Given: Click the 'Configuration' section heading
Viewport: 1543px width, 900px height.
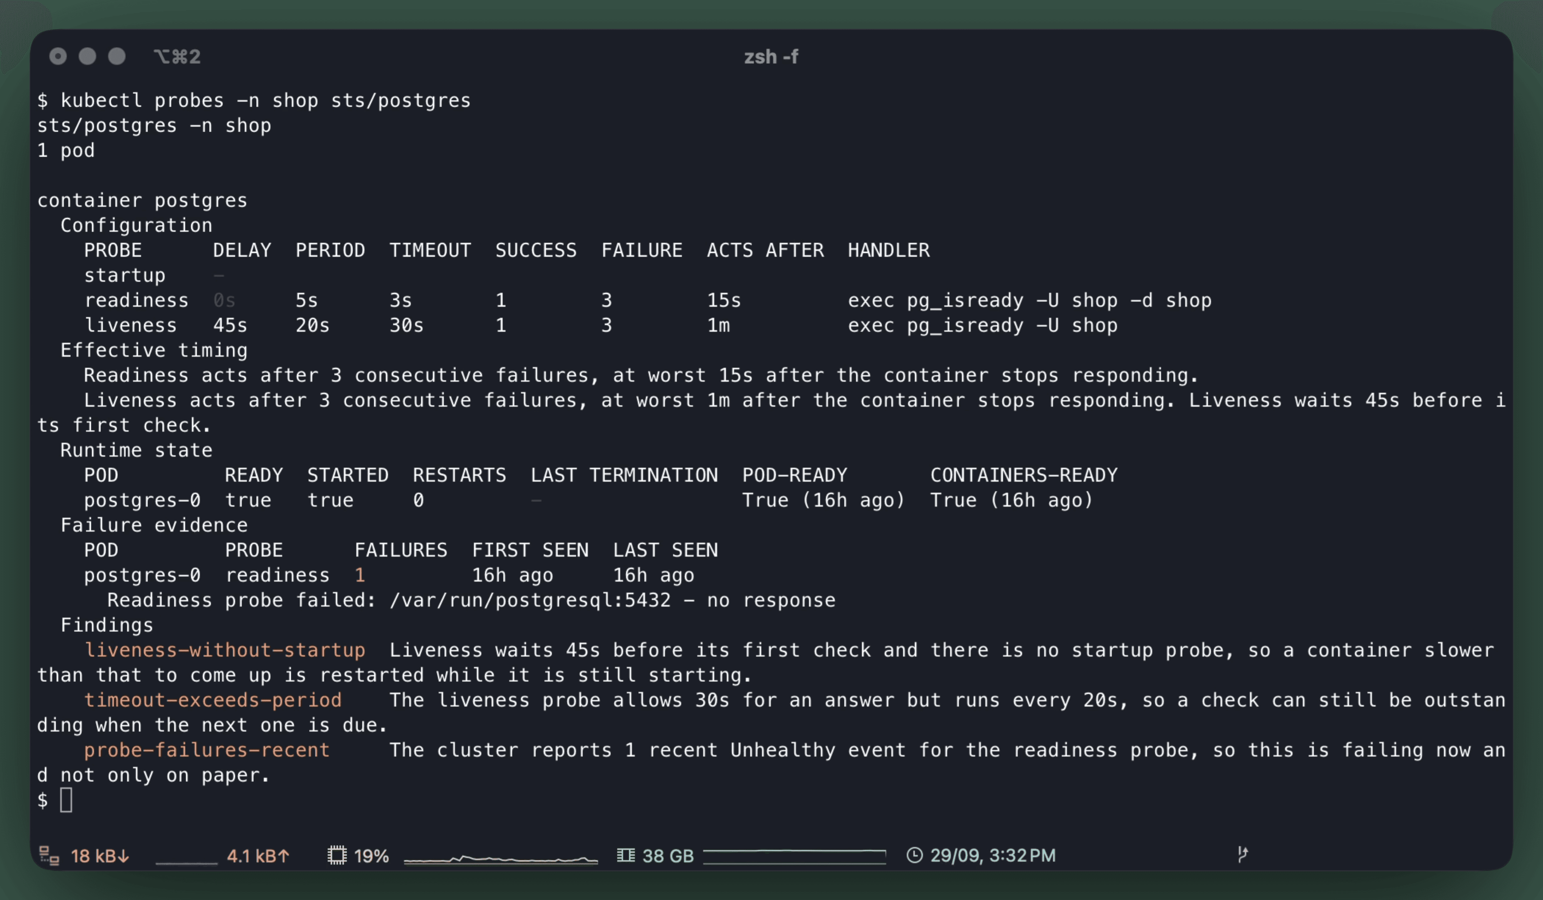Looking at the screenshot, I should click(x=136, y=225).
